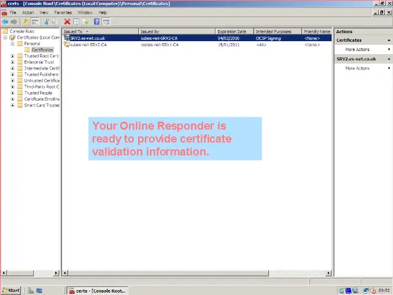Open the Favorites menu
The height and width of the screenshot is (295, 393).
tap(63, 12)
